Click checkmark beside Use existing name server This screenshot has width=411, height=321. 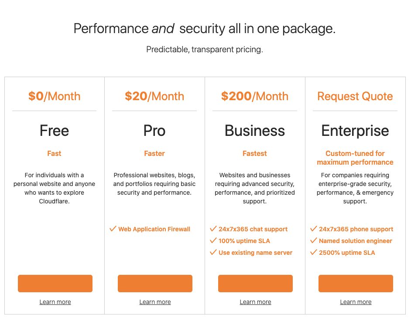[213, 252]
